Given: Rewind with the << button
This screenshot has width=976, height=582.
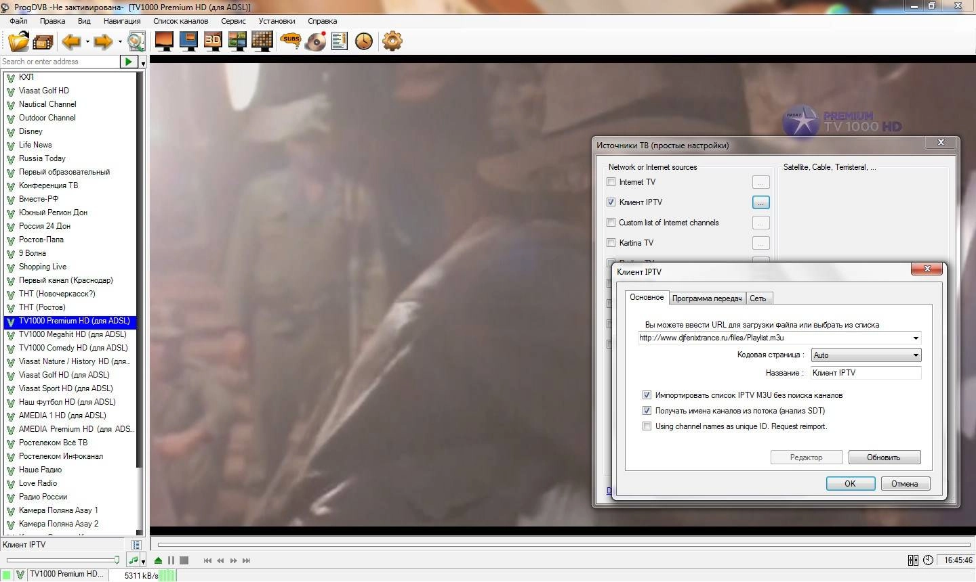Looking at the screenshot, I should pos(220,560).
